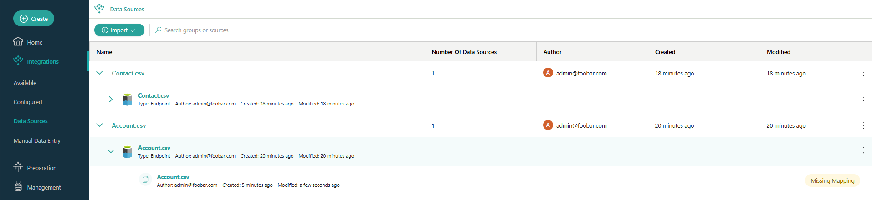Click the Data Sources page title

127,9
